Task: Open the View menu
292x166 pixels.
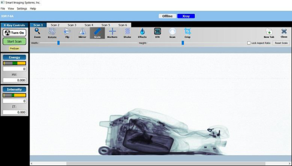Action: coord(11,9)
